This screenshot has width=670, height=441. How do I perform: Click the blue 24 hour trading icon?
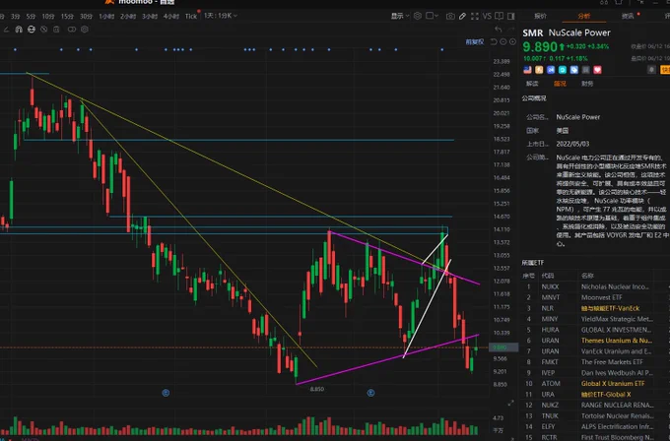point(551,70)
